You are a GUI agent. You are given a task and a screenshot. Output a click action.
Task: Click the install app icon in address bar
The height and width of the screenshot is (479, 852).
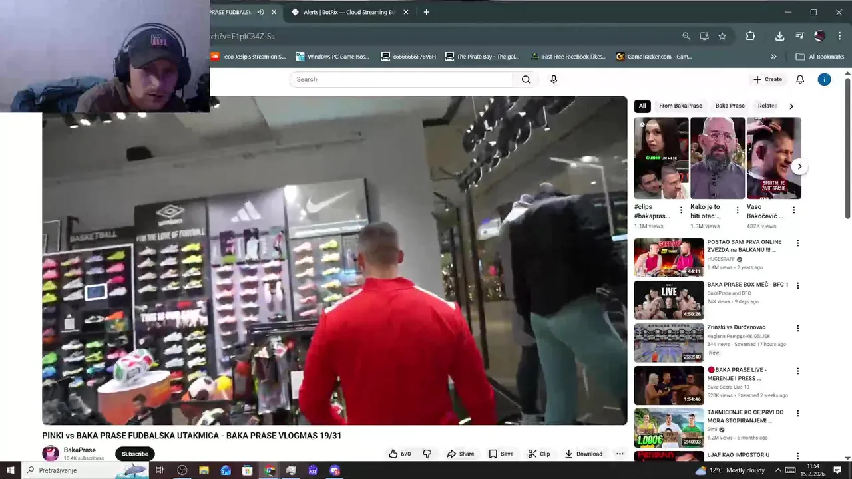click(x=704, y=36)
